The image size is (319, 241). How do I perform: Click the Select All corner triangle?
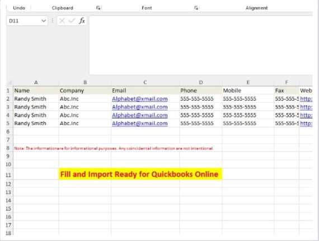[x=10, y=83]
